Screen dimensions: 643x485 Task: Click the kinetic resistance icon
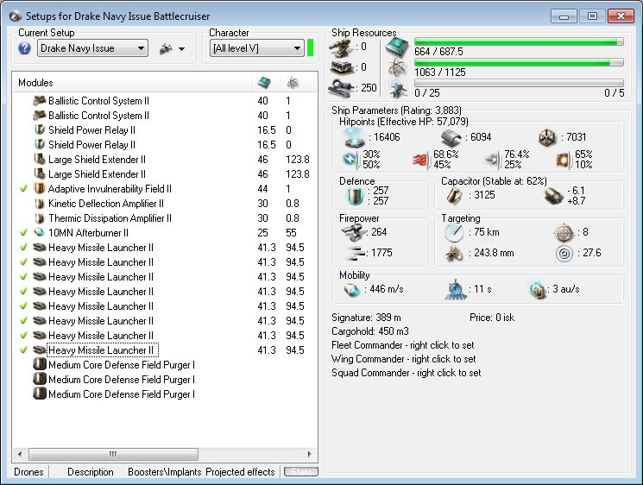click(x=492, y=160)
